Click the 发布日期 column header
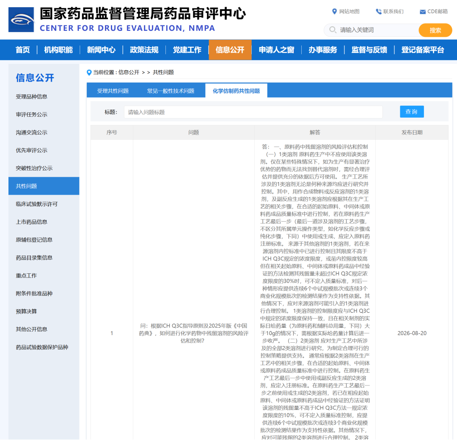Image resolution: width=457 pixels, height=440 pixels. (412, 132)
